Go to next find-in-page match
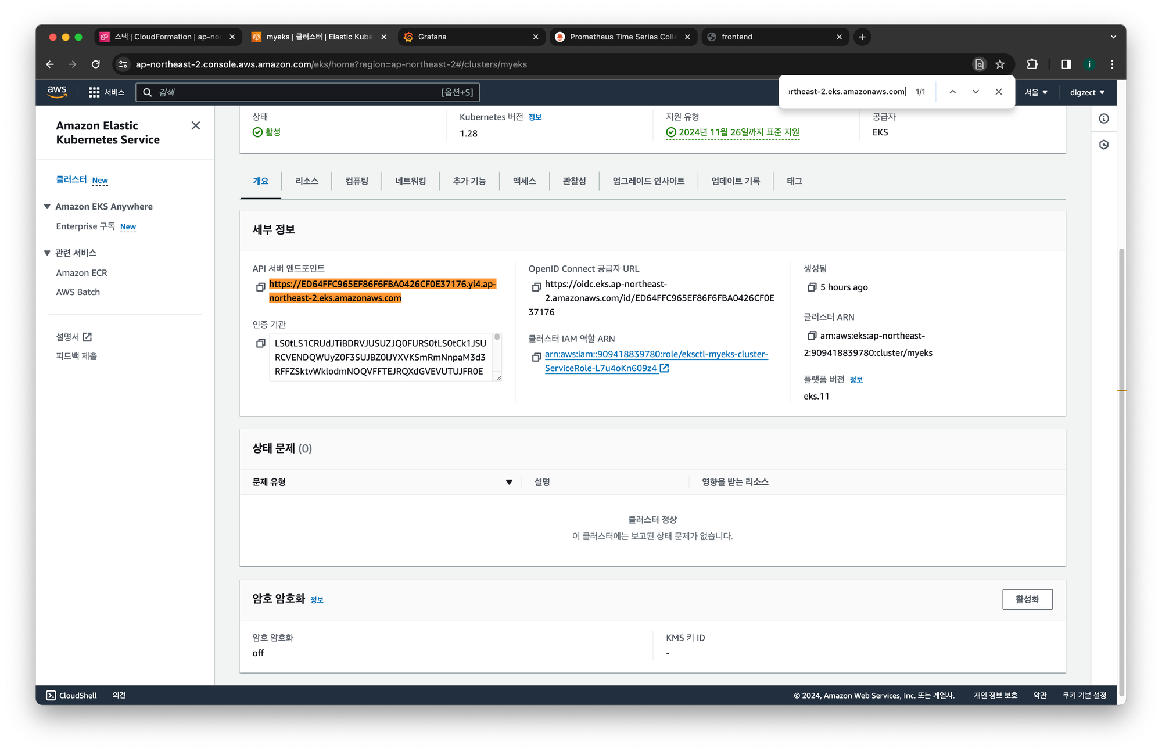This screenshot has height=752, width=1162. [x=975, y=92]
